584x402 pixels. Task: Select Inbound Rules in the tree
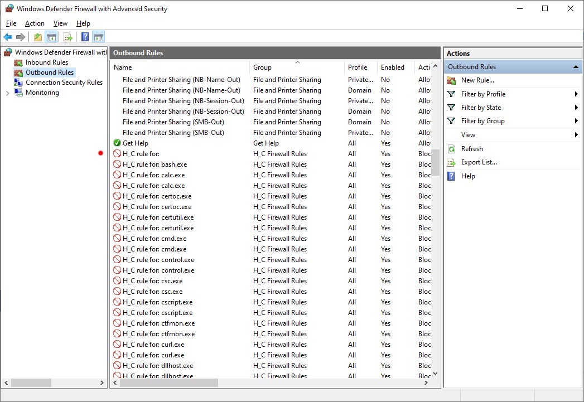point(46,62)
